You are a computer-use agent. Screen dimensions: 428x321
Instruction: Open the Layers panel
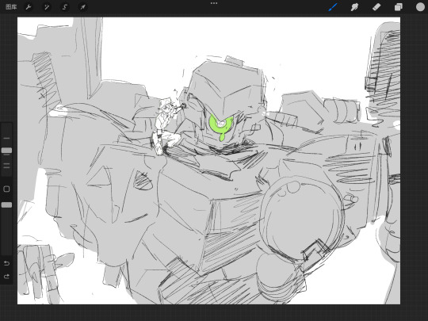pos(398,7)
